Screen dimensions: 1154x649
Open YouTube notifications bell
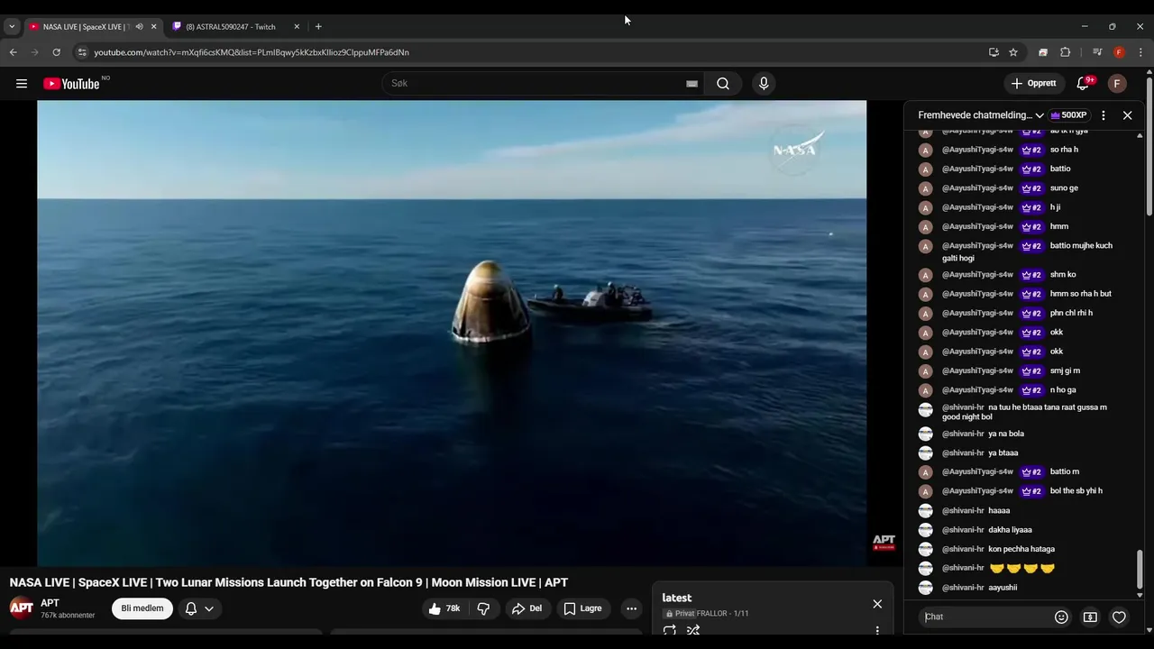click(1083, 84)
